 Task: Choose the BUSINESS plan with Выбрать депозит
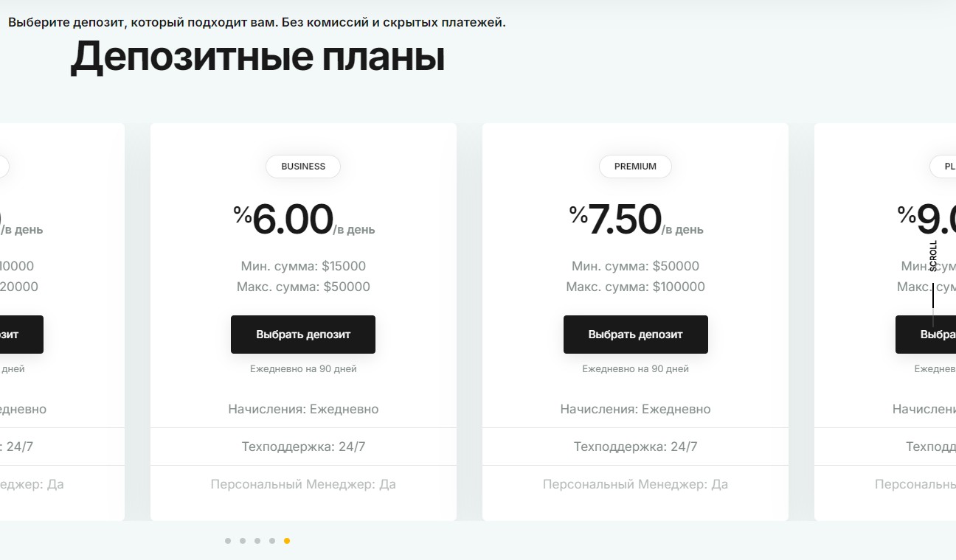[303, 335]
